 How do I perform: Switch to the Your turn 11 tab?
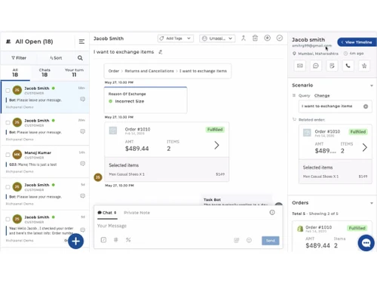click(x=74, y=72)
